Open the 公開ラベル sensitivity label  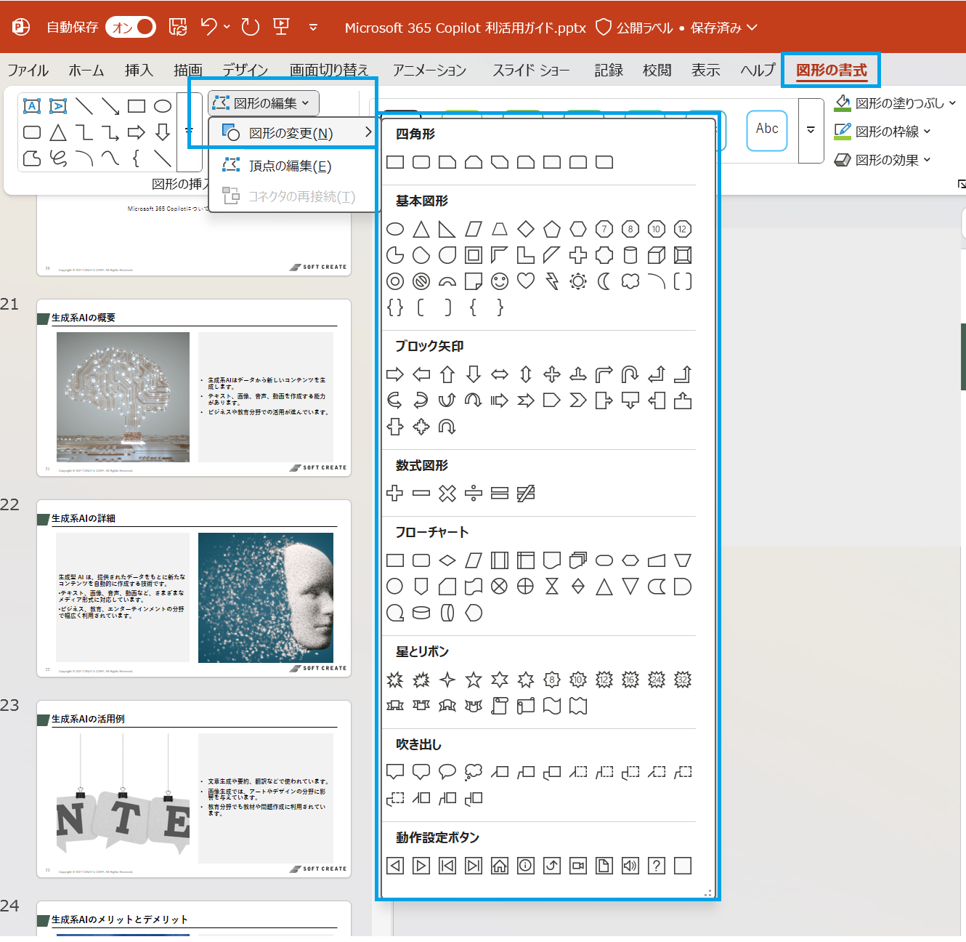(x=635, y=28)
